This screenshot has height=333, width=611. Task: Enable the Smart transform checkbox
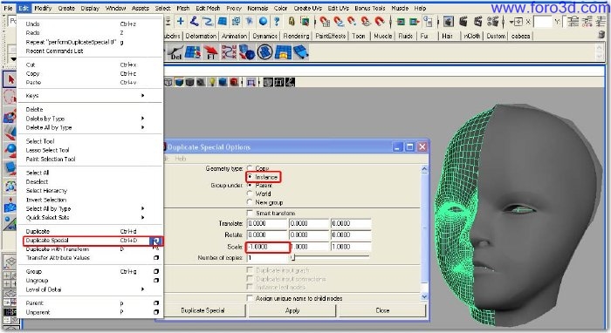(x=250, y=213)
